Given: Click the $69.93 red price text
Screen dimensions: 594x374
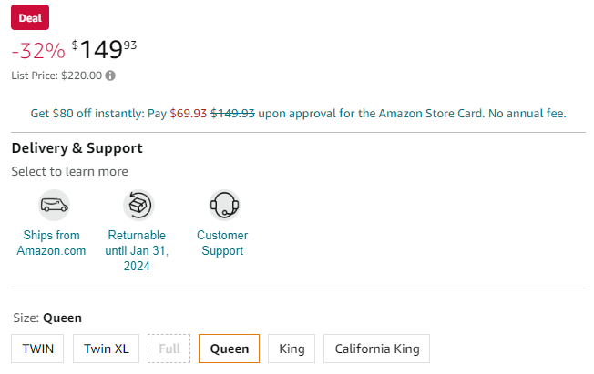Looking at the screenshot, I should 189,114.
